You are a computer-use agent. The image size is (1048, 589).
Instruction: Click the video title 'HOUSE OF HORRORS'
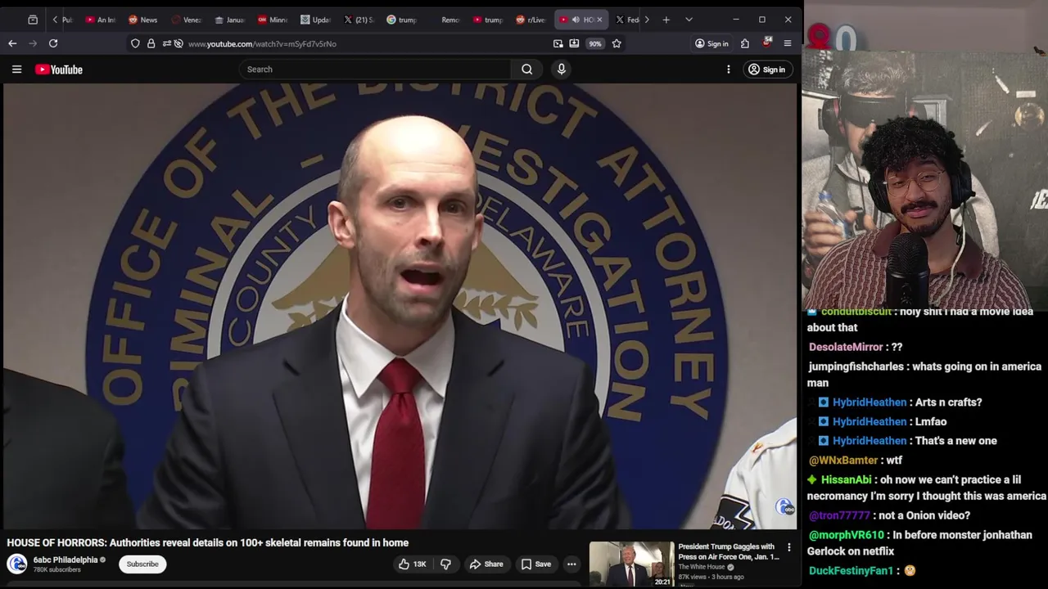click(x=208, y=542)
